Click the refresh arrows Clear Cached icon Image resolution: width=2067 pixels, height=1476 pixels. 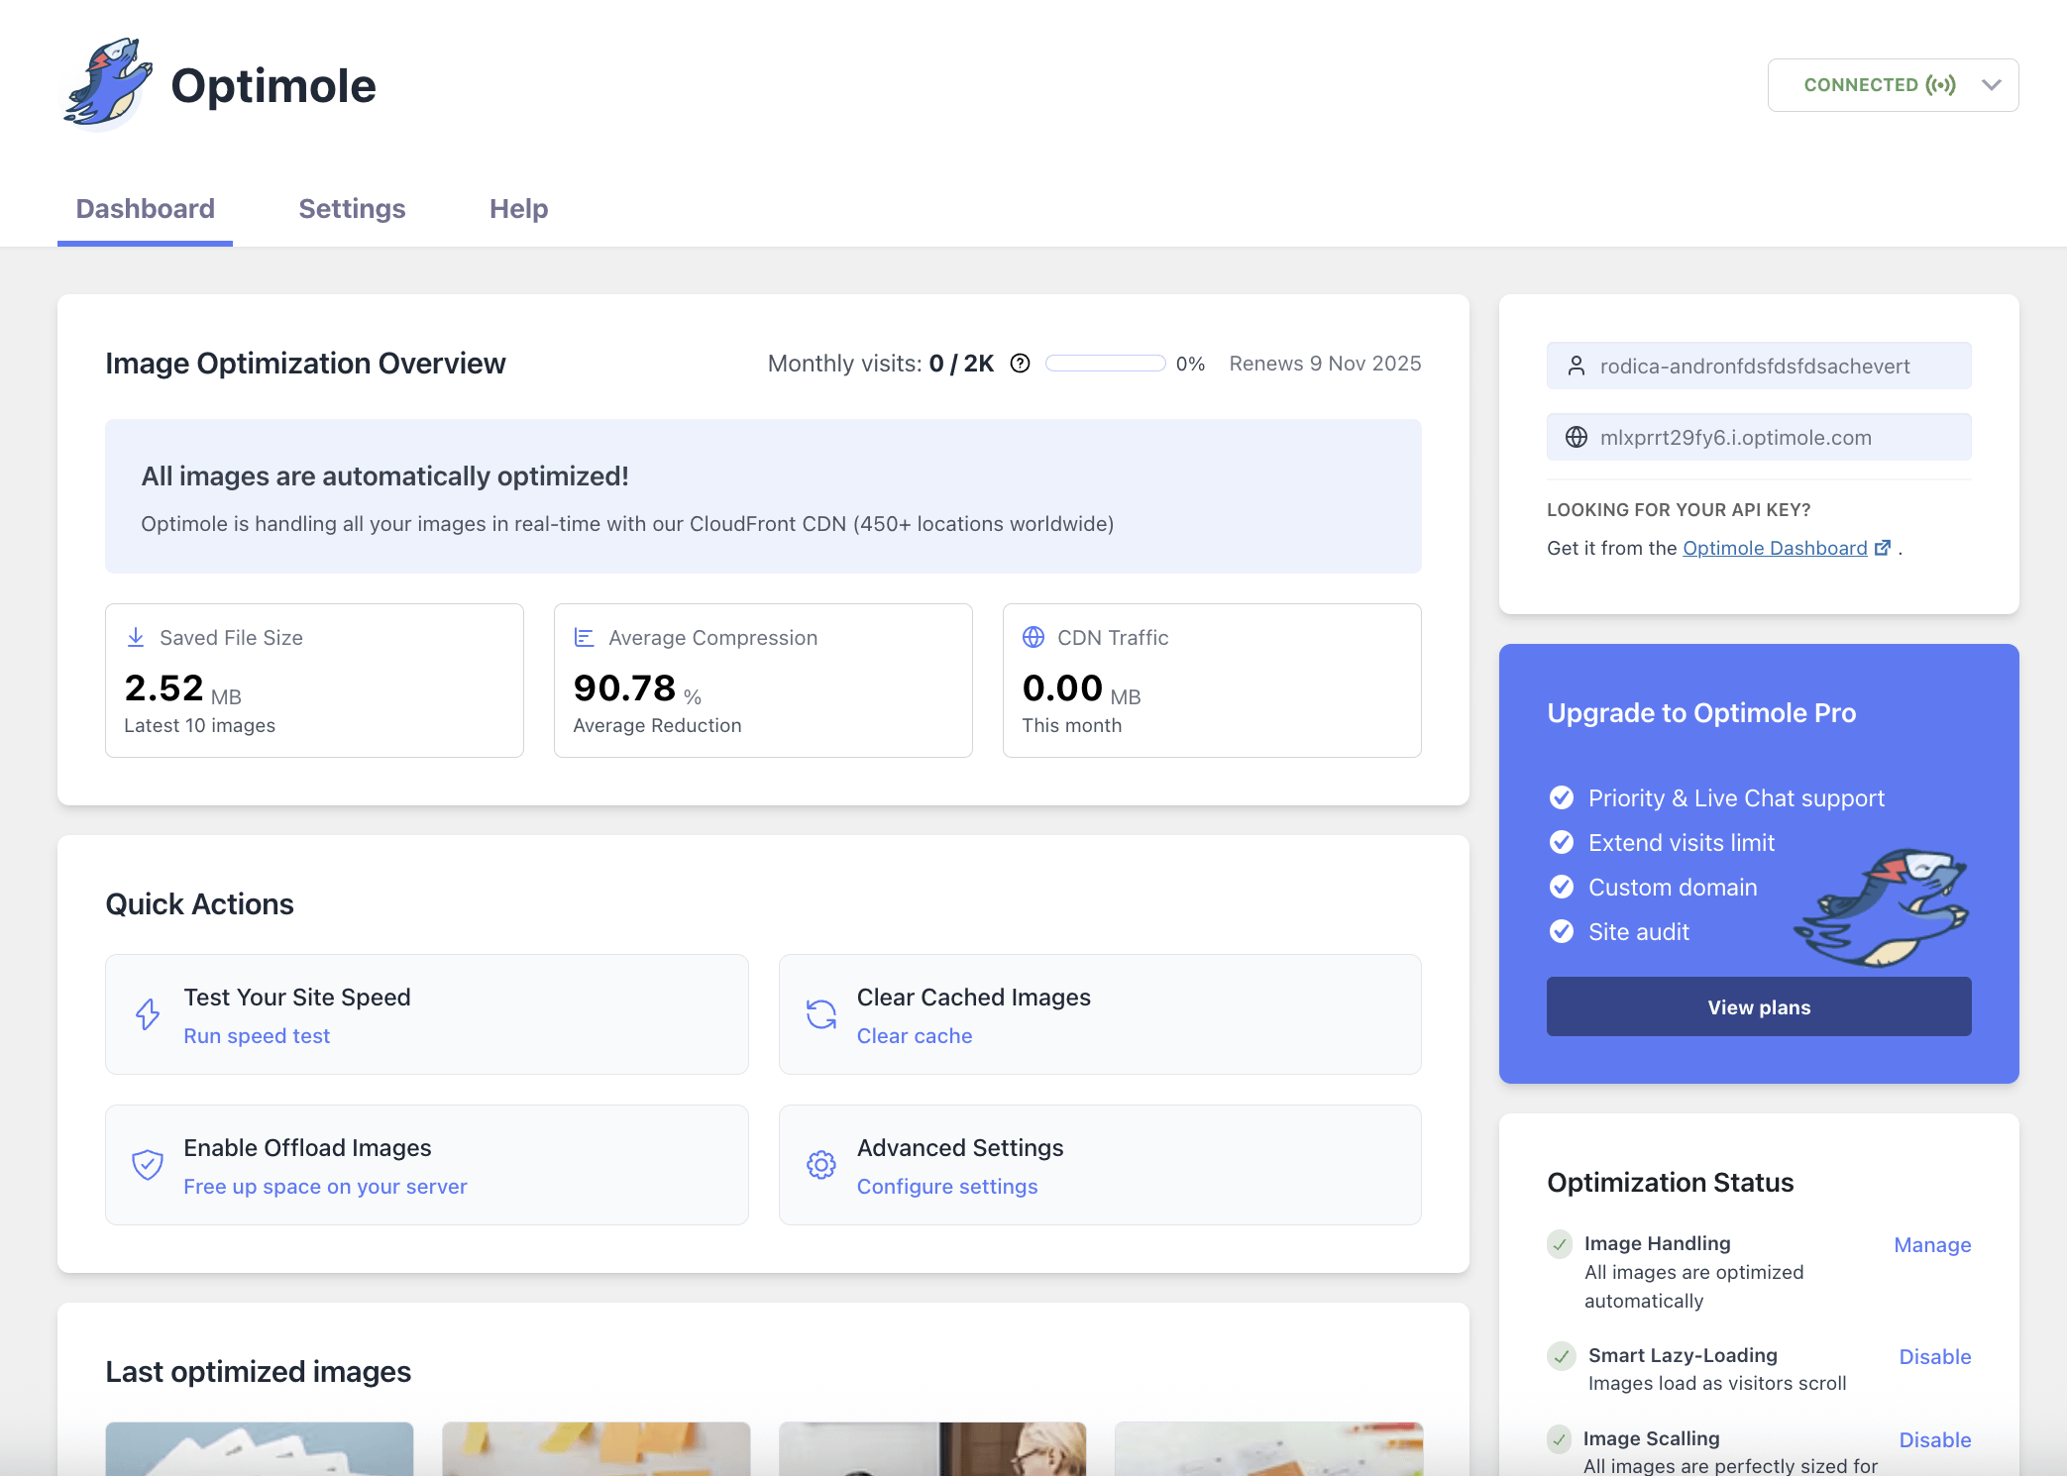point(820,1014)
